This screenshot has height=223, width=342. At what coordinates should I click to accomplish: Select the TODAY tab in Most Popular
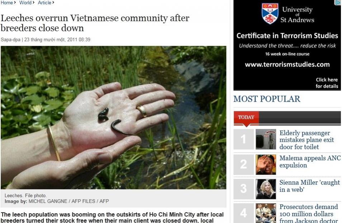tap(246, 117)
